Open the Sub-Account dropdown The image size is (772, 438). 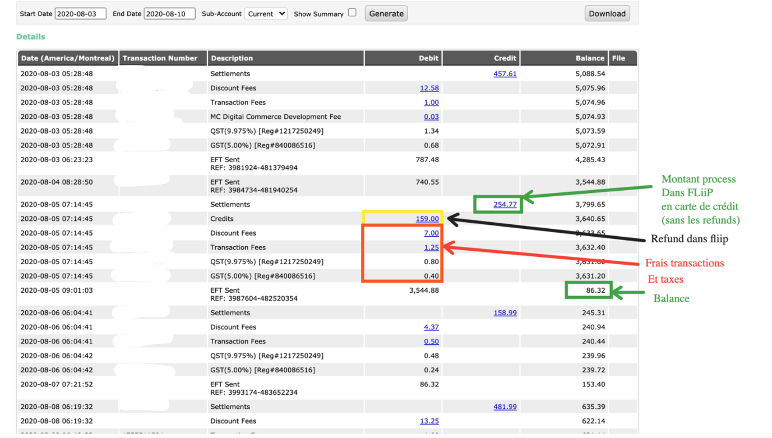266,14
